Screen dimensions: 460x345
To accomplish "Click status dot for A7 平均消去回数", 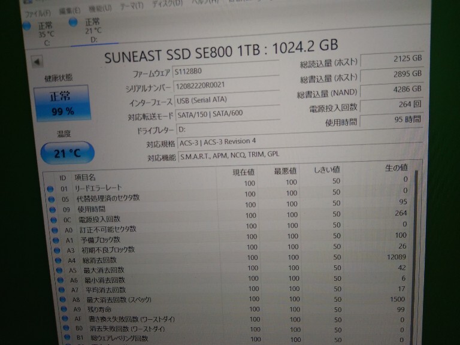I will click(x=62, y=290).
